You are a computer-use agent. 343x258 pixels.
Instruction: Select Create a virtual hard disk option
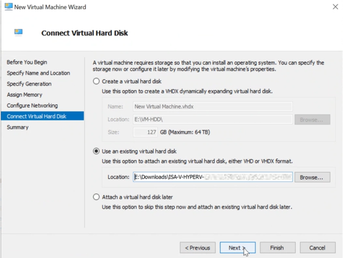coord(97,81)
